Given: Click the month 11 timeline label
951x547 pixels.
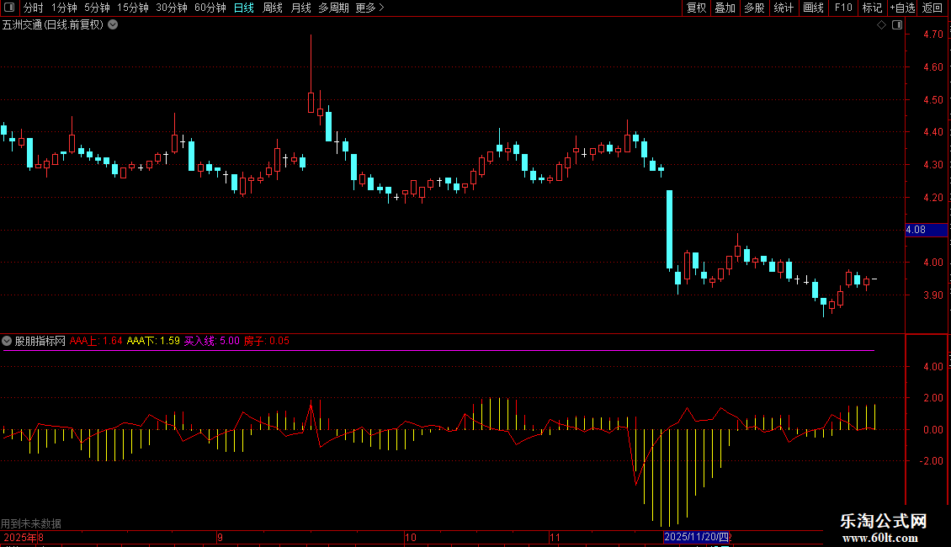Looking at the screenshot, I should (x=555, y=537).
